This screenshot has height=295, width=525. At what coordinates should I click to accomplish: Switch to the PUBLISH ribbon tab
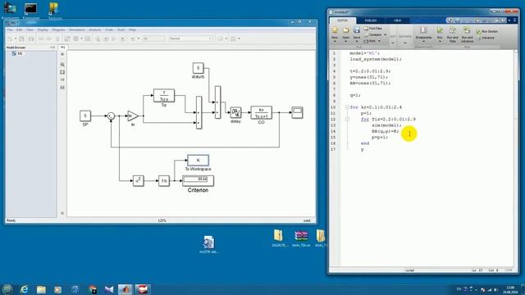pos(370,20)
